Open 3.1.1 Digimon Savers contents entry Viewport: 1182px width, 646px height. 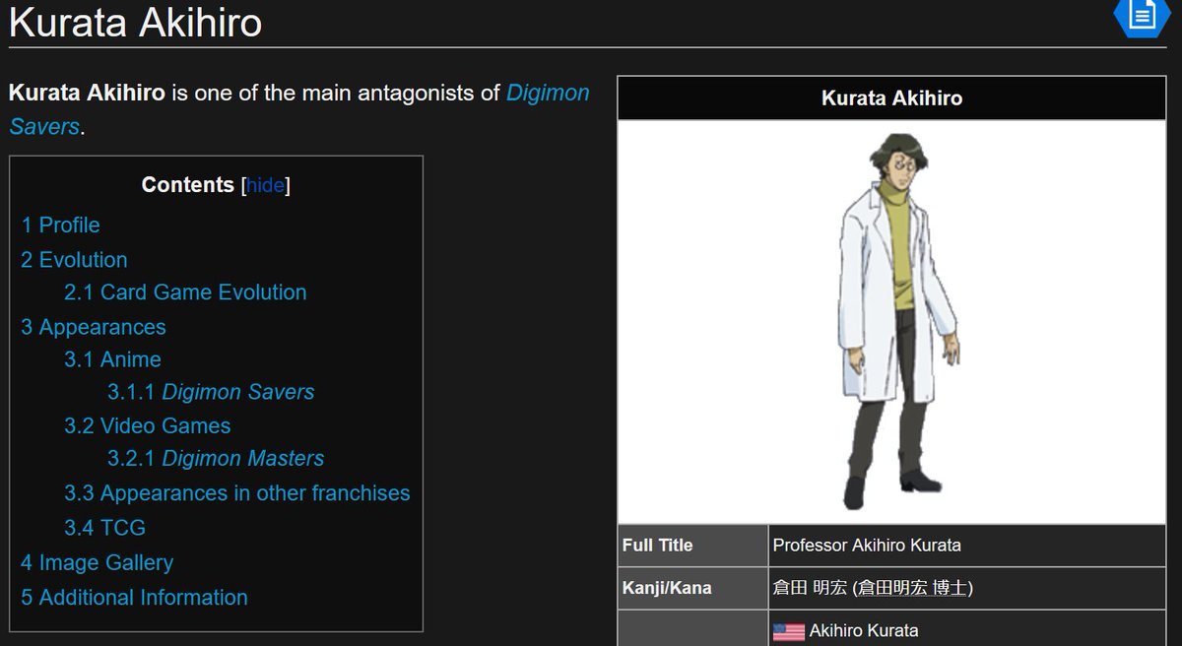click(211, 392)
